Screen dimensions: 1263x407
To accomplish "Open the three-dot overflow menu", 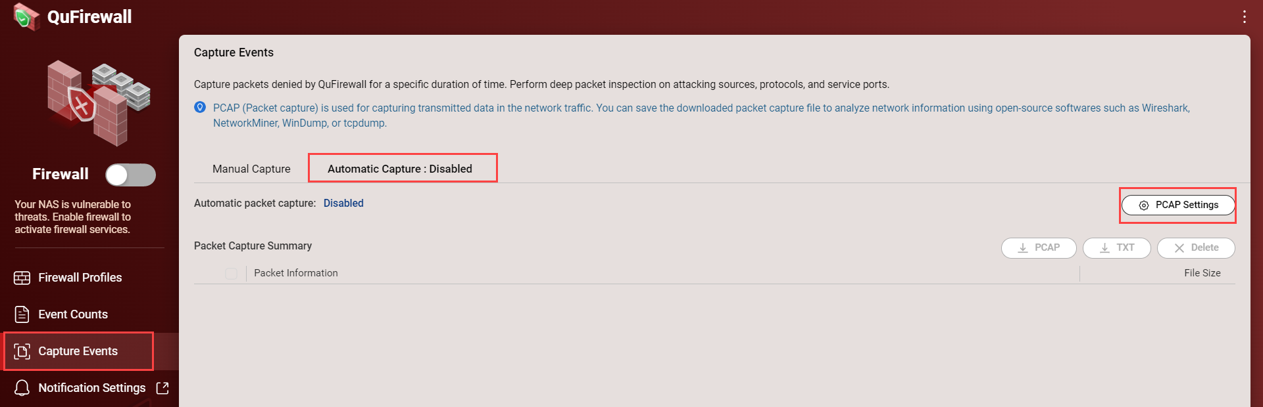I will click(1245, 17).
